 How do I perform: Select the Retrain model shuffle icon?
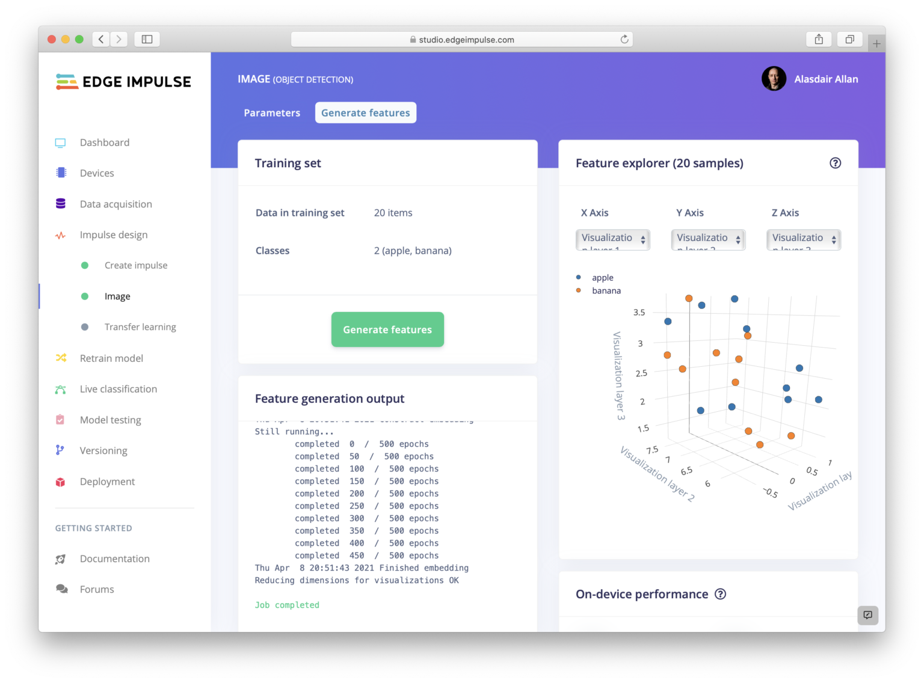pos(60,358)
